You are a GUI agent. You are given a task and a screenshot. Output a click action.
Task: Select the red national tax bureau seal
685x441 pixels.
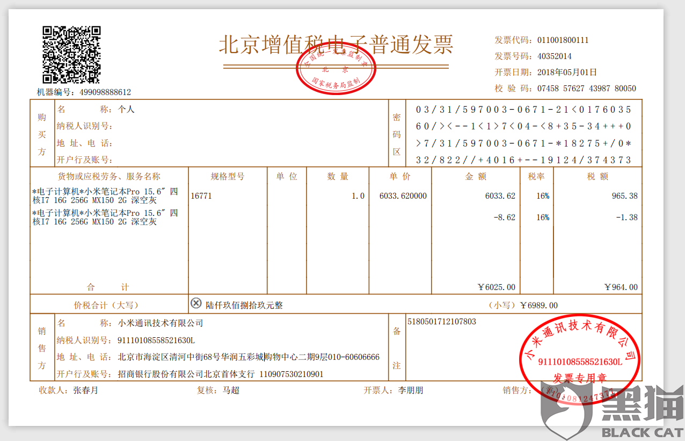(x=336, y=69)
